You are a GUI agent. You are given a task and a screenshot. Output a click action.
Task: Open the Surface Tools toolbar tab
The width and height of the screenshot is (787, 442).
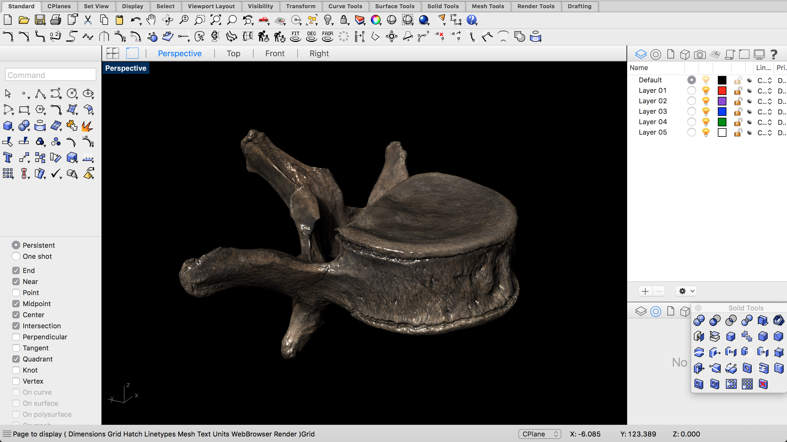tap(395, 6)
